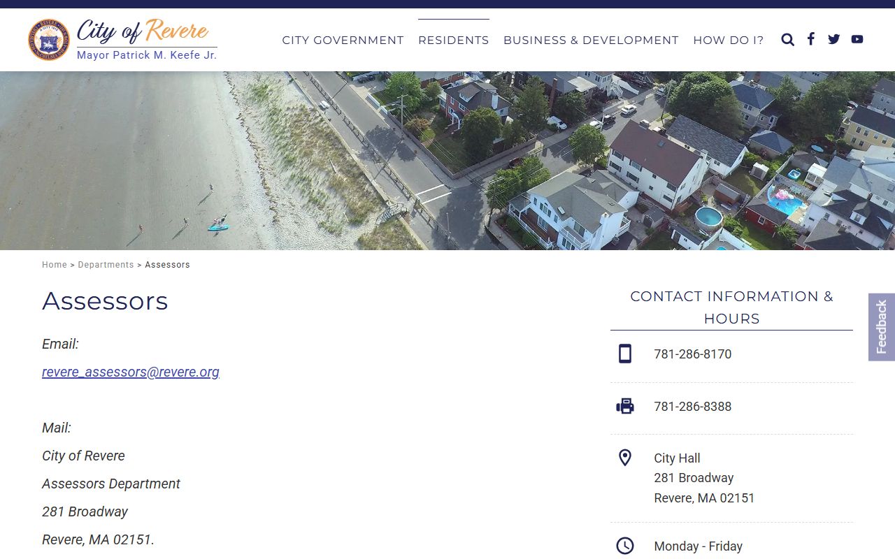
Task: Select the fax number 781-286-8388
Action: tap(693, 407)
